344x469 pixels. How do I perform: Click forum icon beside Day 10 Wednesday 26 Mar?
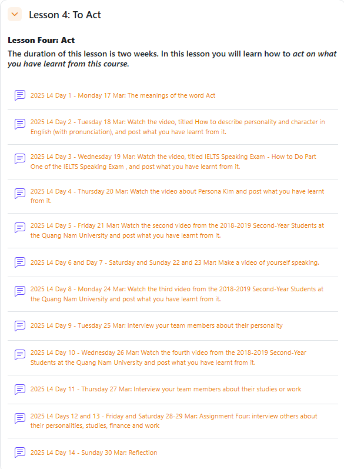click(x=20, y=354)
